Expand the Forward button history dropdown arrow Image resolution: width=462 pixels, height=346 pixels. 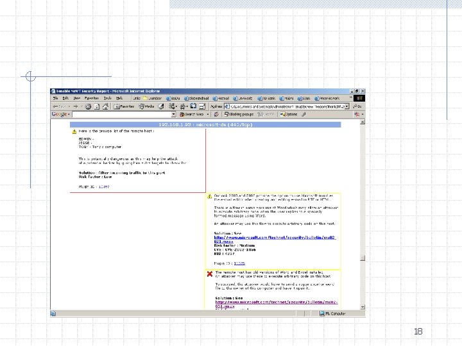(81, 106)
